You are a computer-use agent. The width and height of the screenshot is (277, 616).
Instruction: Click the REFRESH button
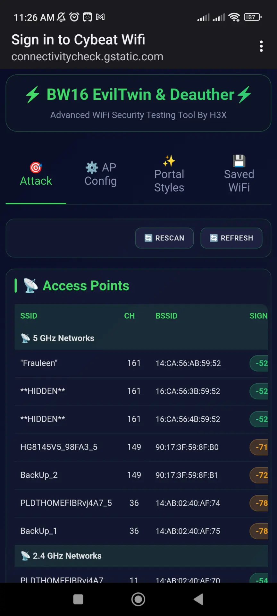click(x=231, y=238)
